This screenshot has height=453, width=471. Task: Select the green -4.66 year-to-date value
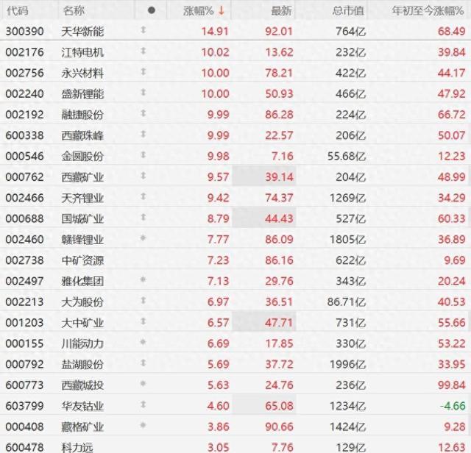click(x=452, y=406)
